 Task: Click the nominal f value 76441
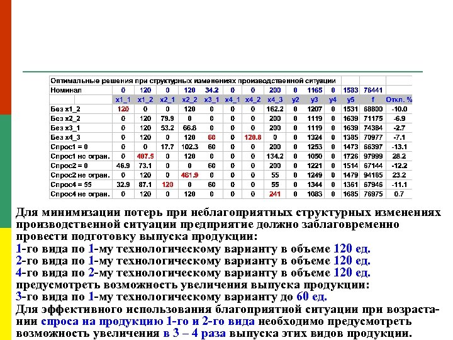coord(373,90)
